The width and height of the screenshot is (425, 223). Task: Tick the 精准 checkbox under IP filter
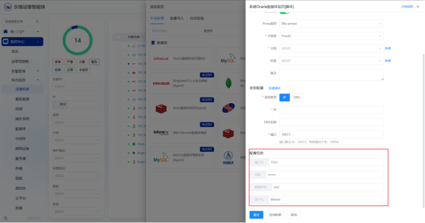57,105
